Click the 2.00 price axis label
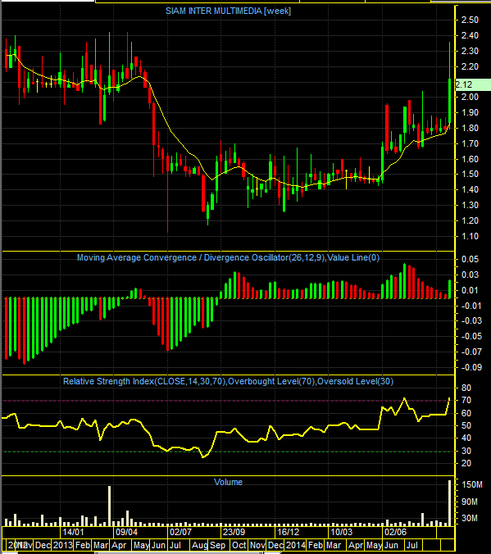 click(470, 97)
